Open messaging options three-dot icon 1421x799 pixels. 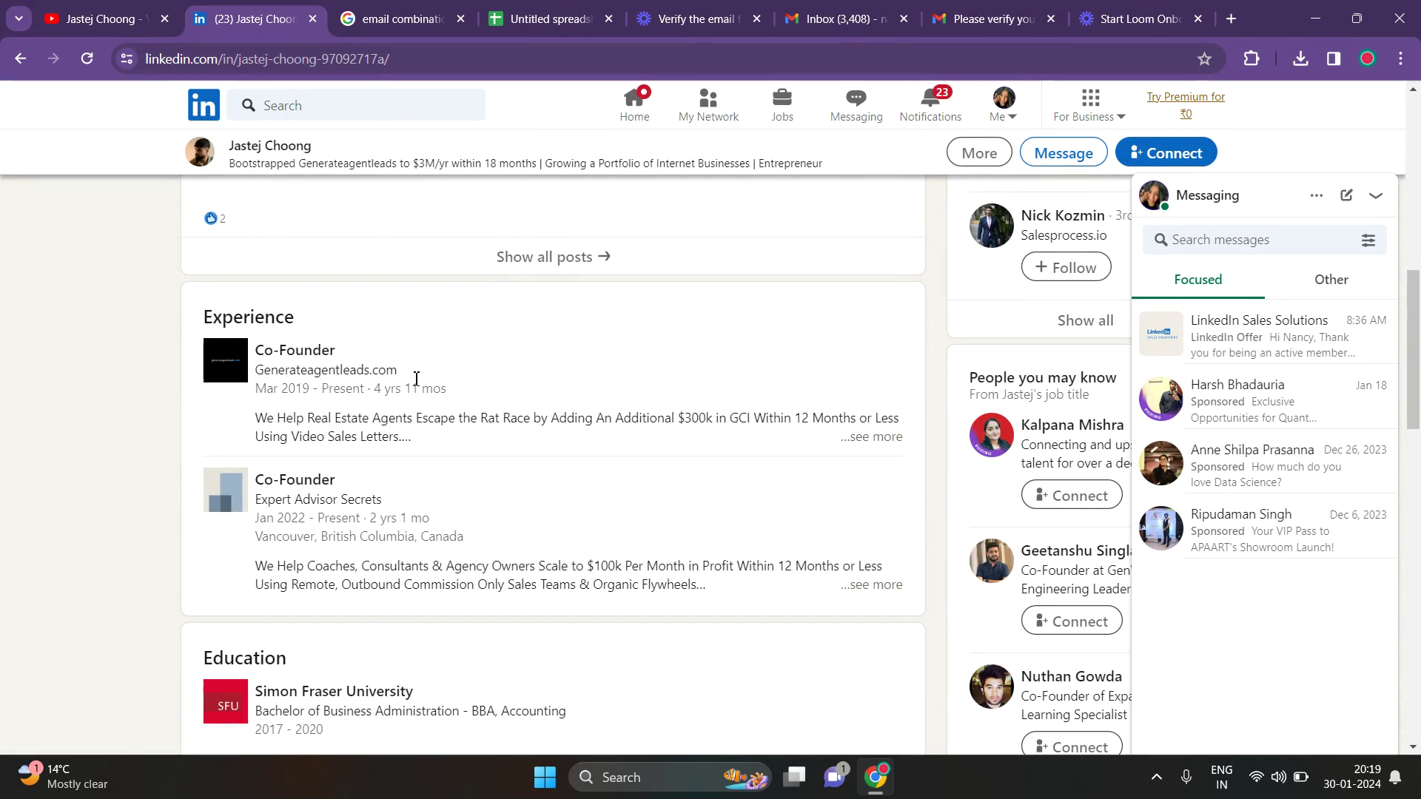[1316, 195]
